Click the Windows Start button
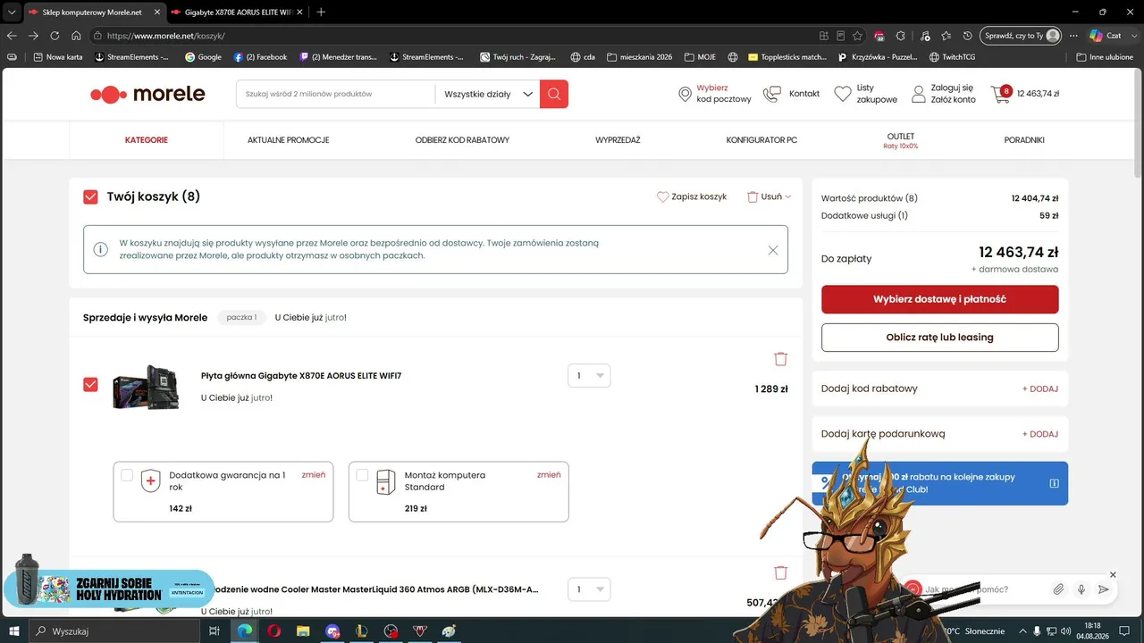This screenshot has height=643, width=1144. point(14,631)
